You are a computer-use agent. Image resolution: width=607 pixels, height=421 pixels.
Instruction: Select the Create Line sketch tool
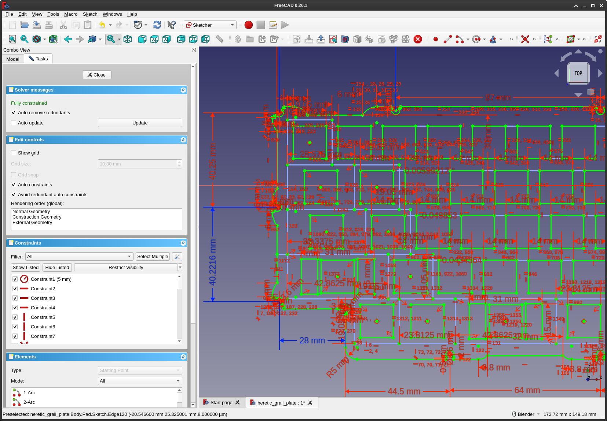[447, 39]
